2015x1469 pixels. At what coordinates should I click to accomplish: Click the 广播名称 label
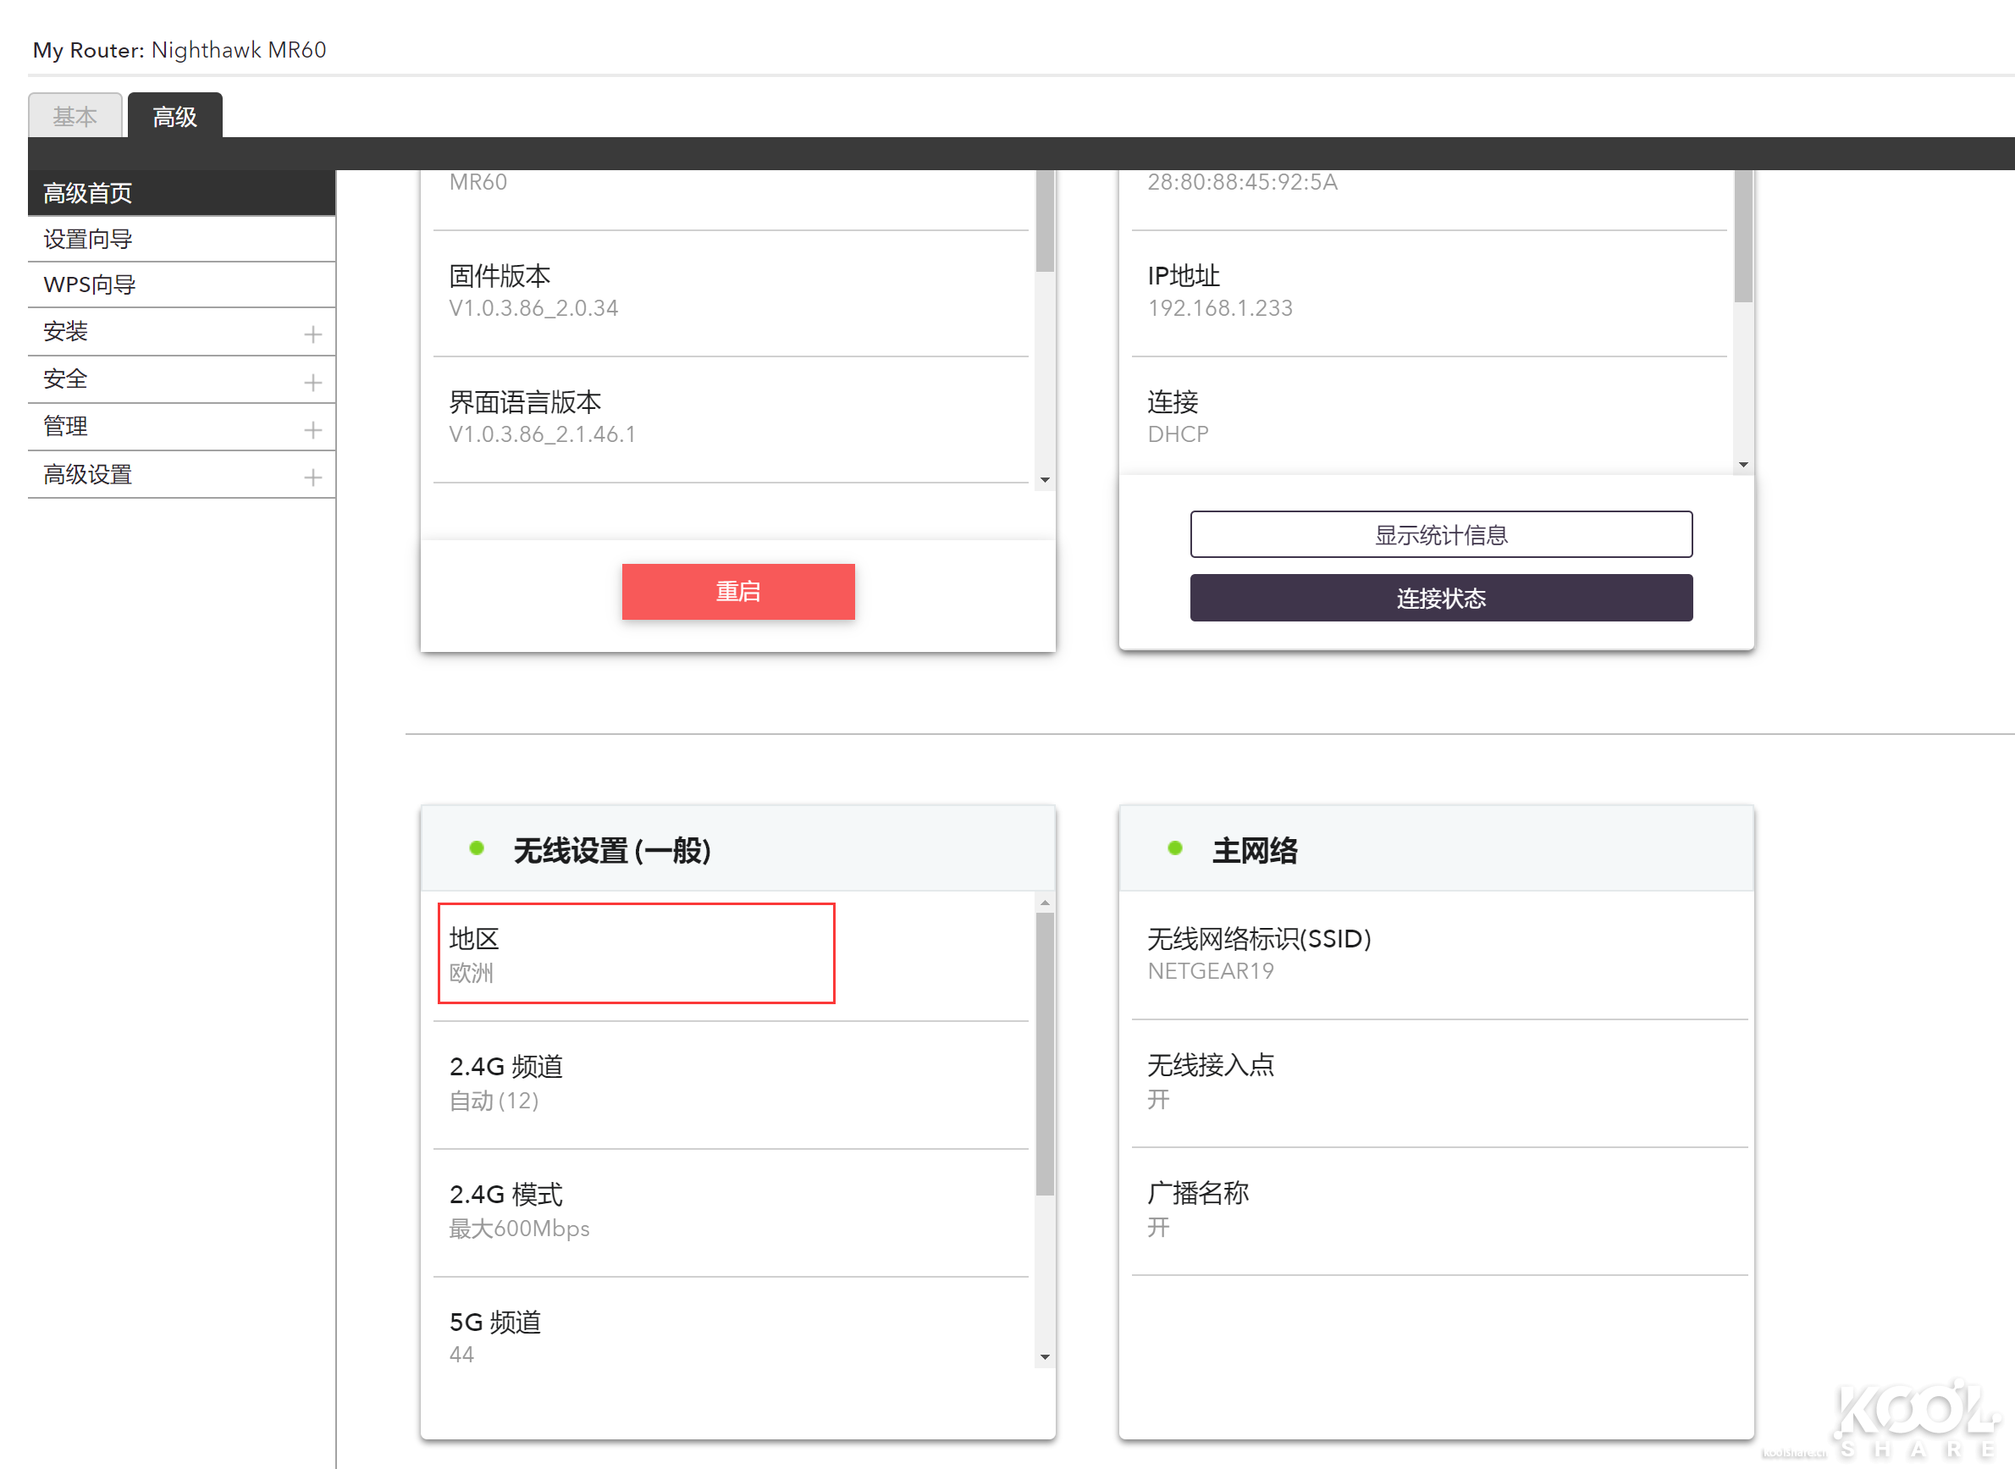[x=1198, y=1192]
